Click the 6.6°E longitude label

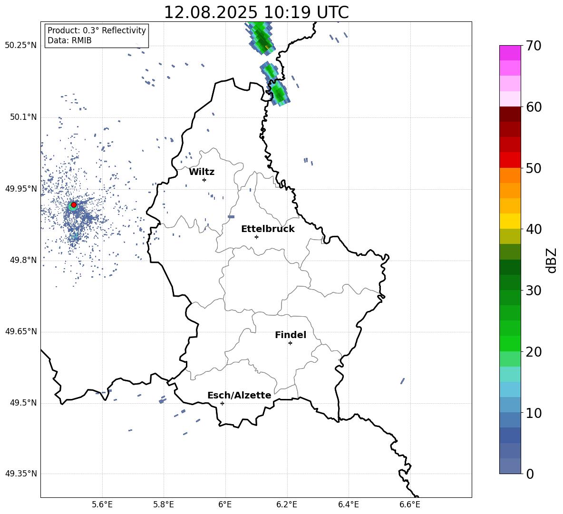point(410,504)
